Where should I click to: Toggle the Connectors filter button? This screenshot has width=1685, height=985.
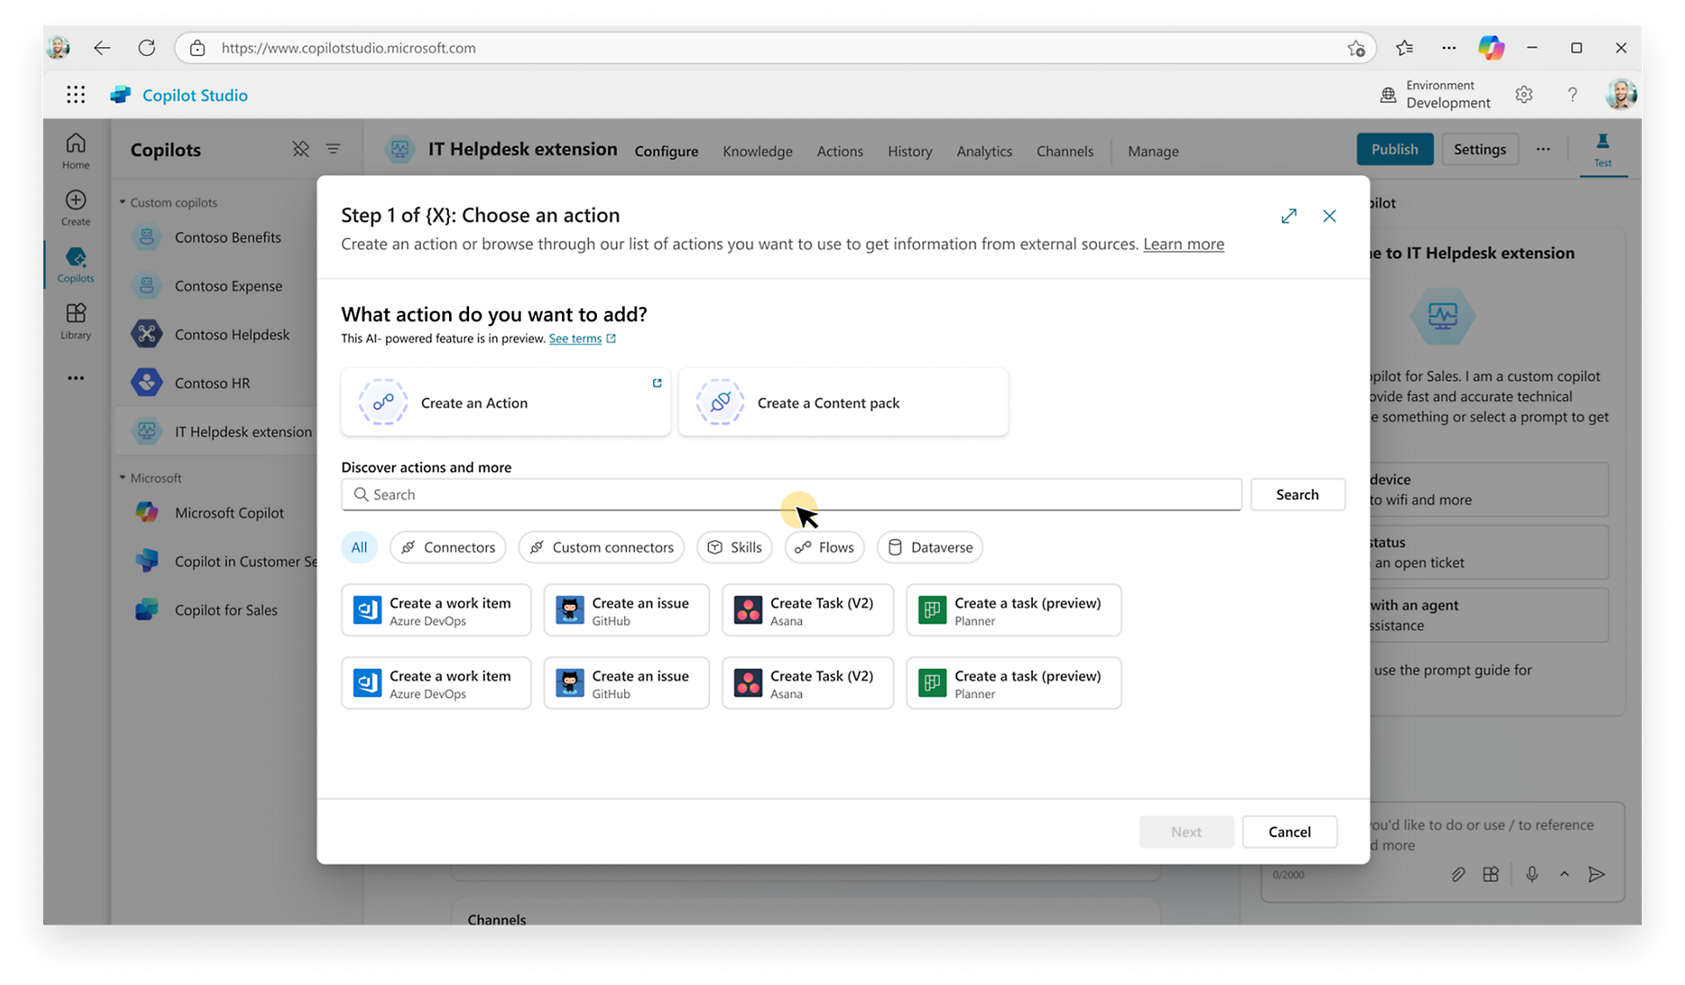click(449, 546)
